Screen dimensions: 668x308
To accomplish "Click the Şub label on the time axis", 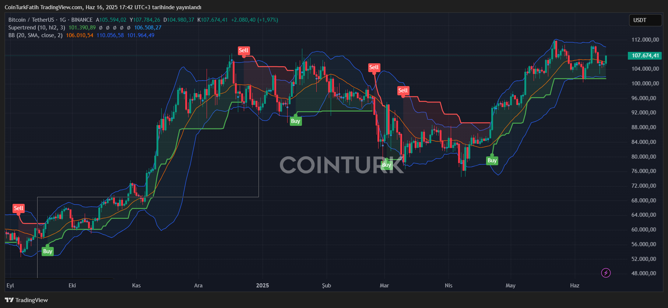I will point(327,286).
